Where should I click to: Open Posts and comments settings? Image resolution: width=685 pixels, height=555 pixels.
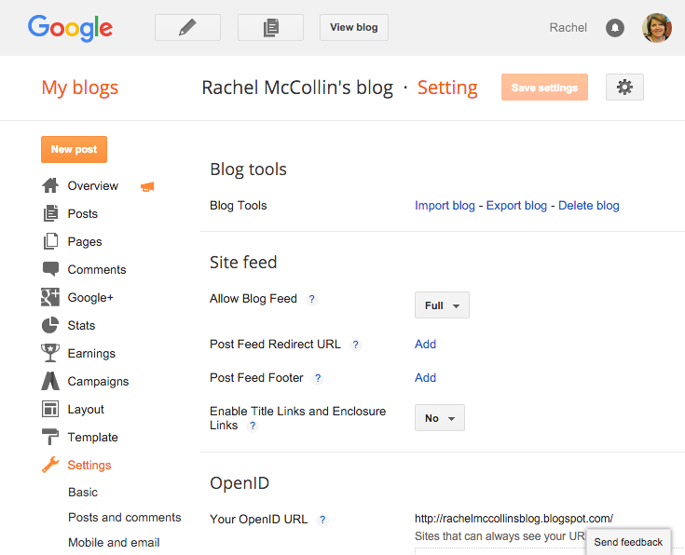pyautogui.click(x=125, y=518)
